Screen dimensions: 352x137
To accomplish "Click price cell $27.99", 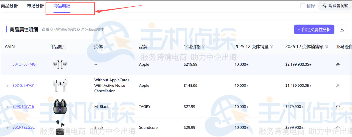I will click(x=190, y=107).
